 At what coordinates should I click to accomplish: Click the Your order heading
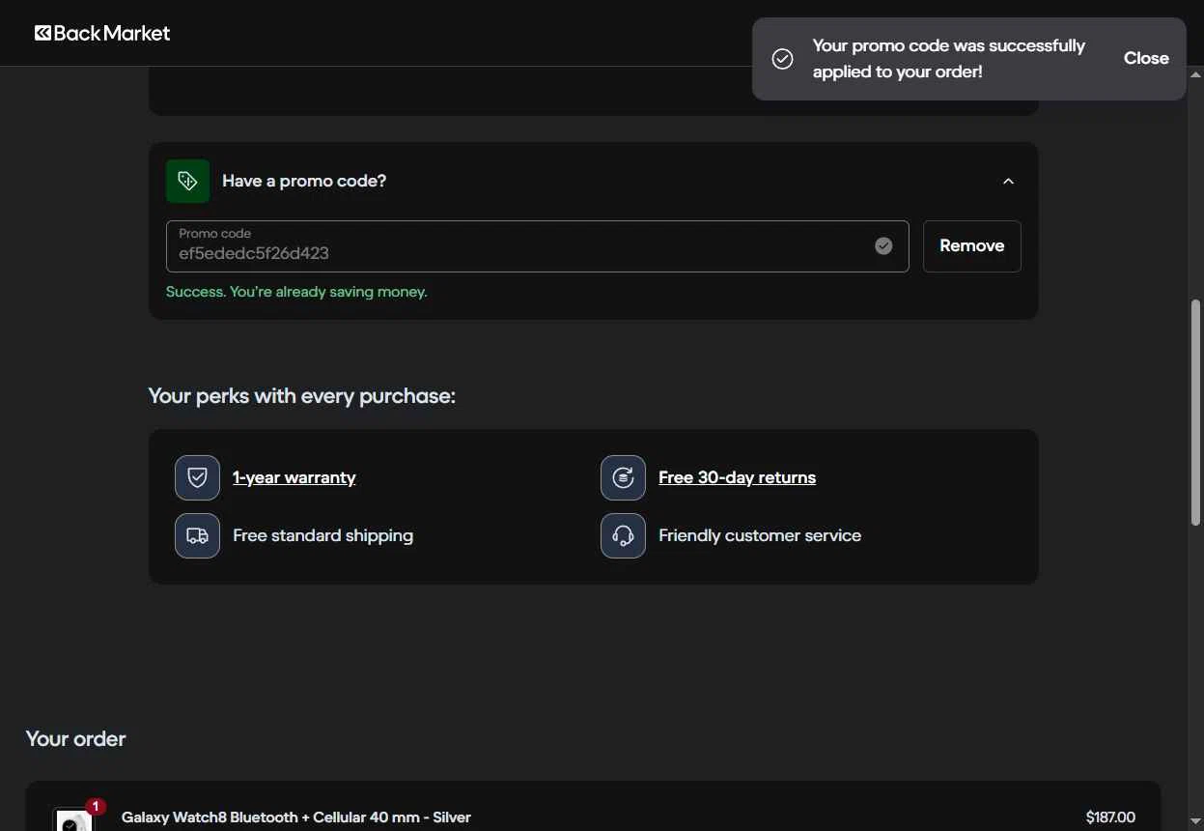(x=75, y=739)
